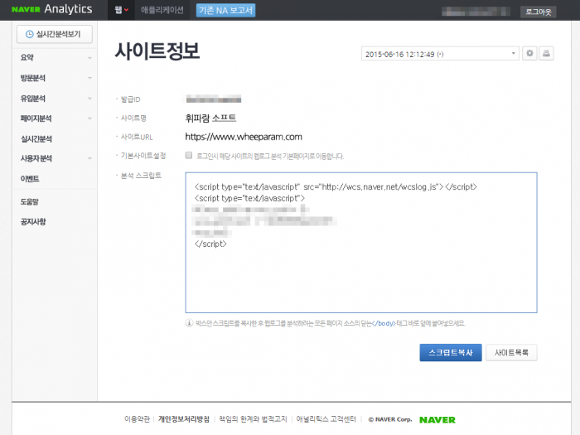Open the 개인정보처리방침 footer link
The width and height of the screenshot is (580, 435).
[183, 419]
